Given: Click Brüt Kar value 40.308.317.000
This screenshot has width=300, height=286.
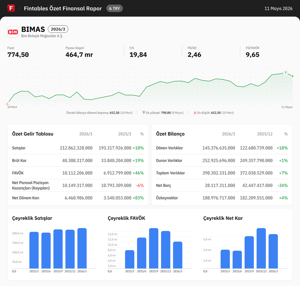Looking at the screenshot, I should [x=77, y=160].
